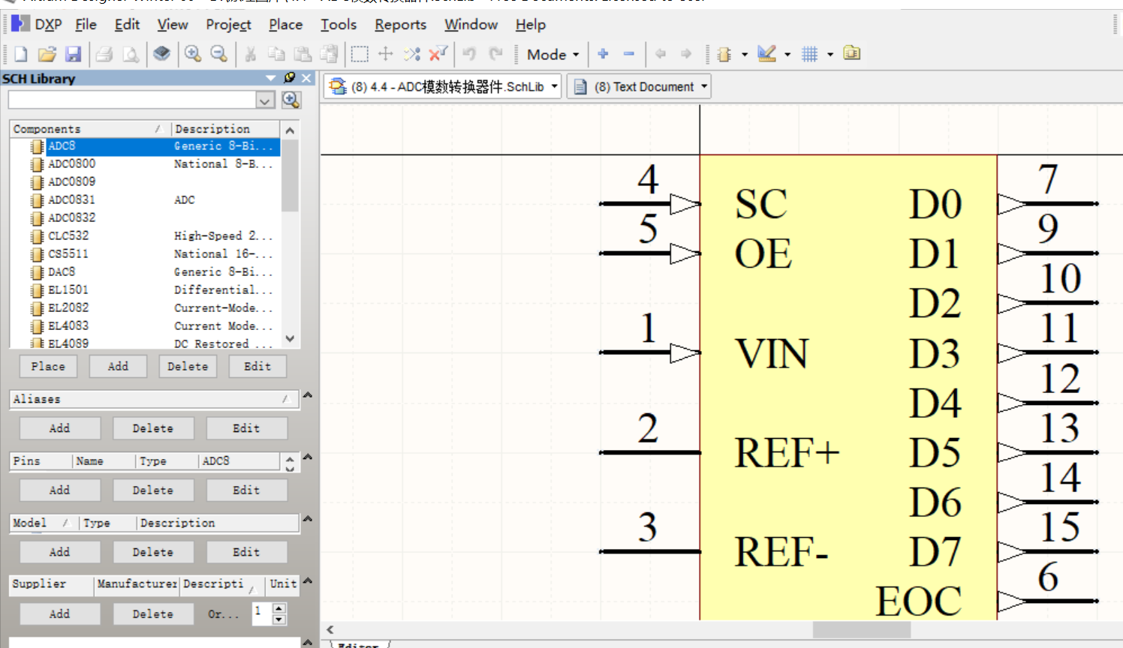Open an existing file via the folder icon
Screen dimensions: 1123x648
(47, 54)
